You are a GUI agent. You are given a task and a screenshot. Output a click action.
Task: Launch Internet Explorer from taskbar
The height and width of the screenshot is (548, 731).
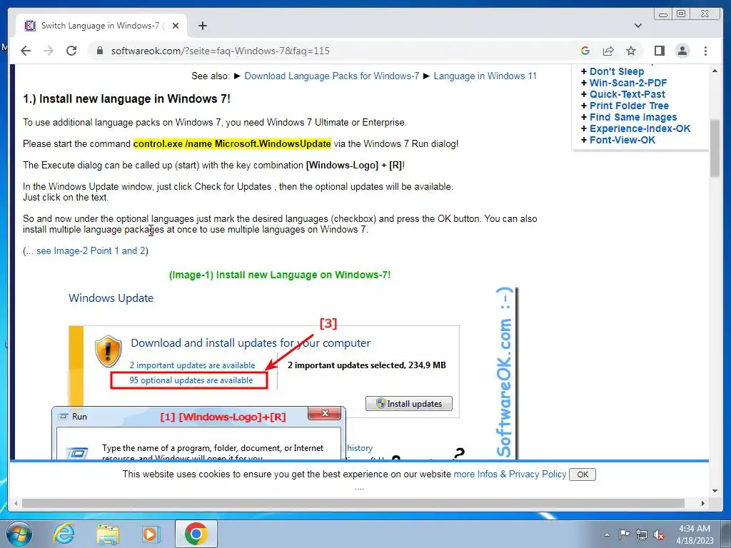point(64,534)
